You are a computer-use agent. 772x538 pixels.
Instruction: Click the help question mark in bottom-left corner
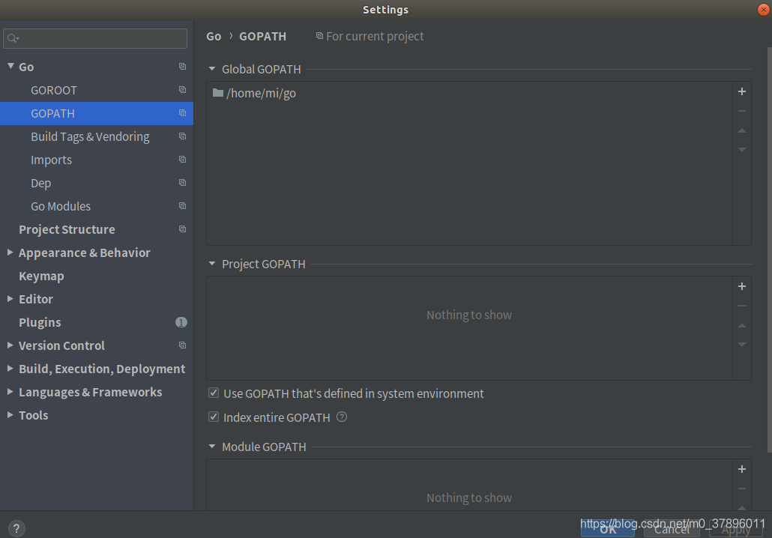[x=16, y=528]
